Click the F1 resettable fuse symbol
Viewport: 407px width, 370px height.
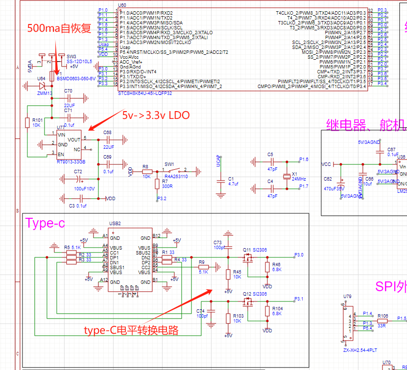click(x=52, y=76)
